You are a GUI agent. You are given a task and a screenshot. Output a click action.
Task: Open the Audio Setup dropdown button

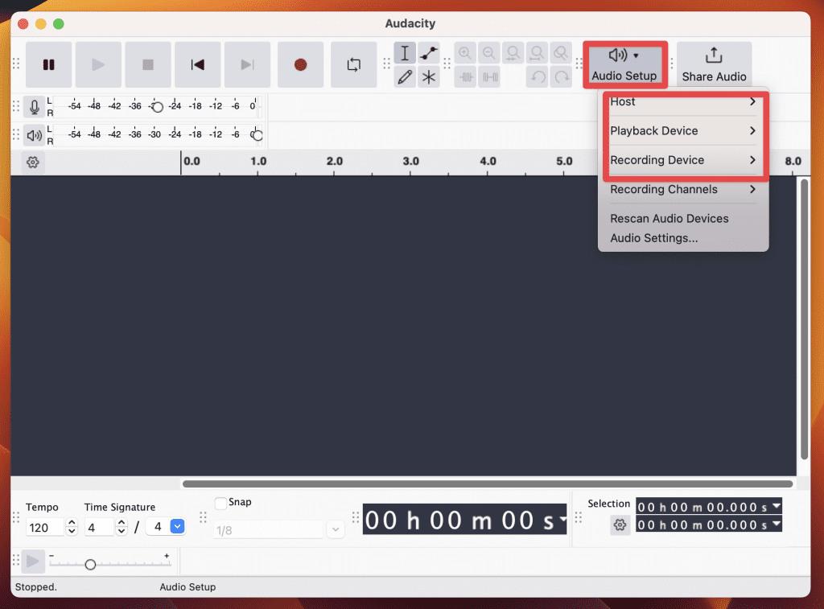tap(624, 64)
